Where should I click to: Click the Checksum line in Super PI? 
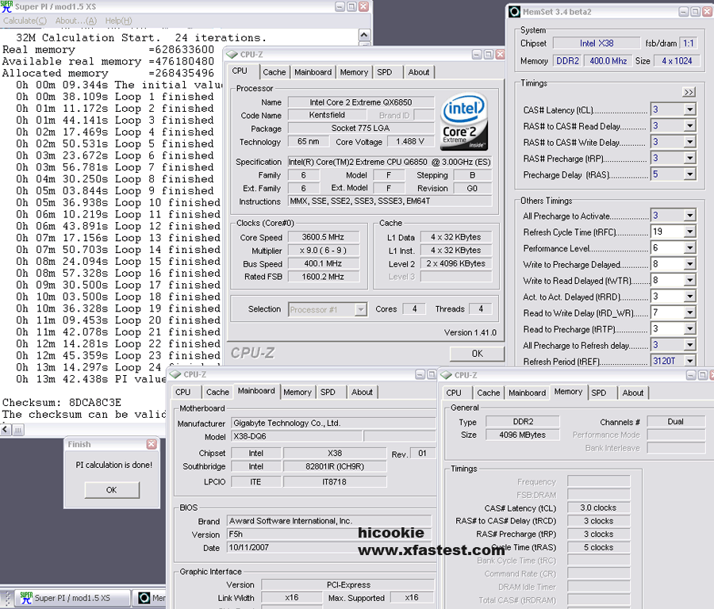click(62, 402)
